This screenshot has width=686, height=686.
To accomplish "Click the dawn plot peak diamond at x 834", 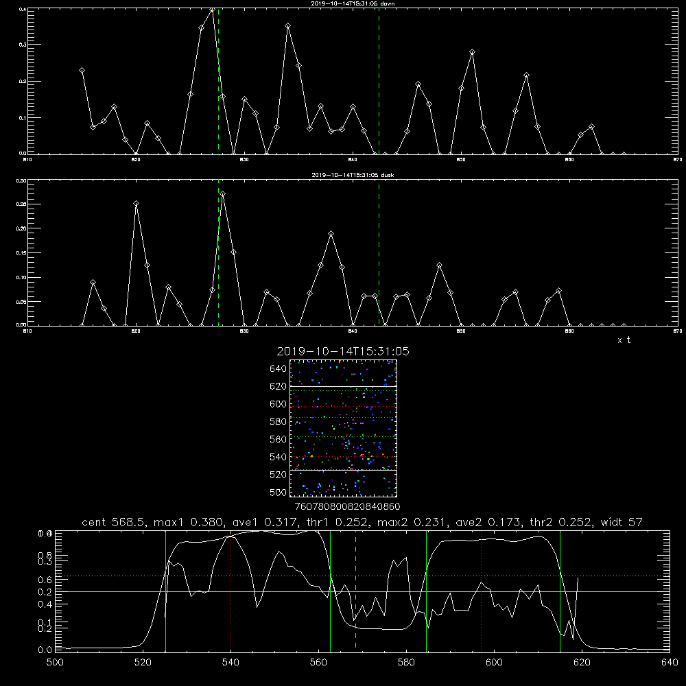I will (x=287, y=26).
